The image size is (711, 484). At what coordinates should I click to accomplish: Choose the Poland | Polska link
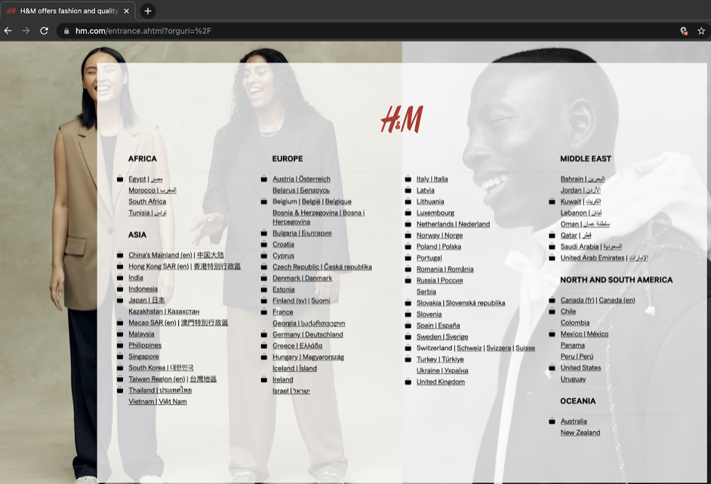[439, 247]
